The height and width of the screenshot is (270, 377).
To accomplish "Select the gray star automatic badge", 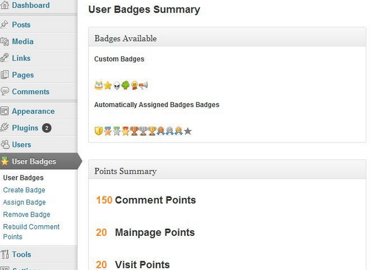I will 188,131.
